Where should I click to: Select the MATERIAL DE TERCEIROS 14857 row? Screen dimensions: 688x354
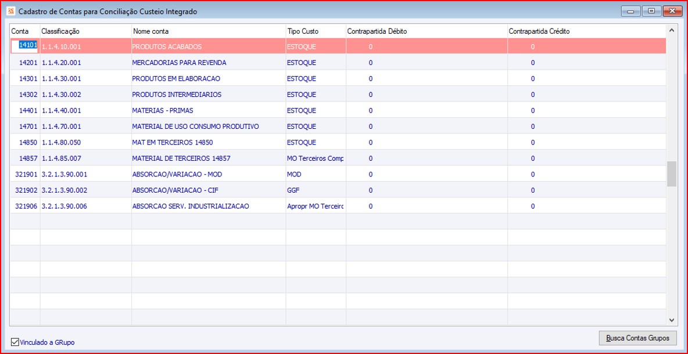click(338, 158)
